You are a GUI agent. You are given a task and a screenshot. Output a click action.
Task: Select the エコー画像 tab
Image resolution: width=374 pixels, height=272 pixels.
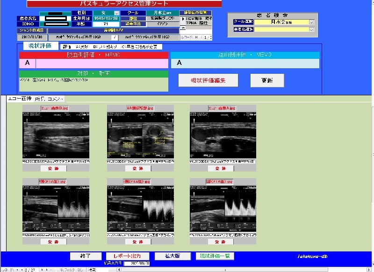(20, 99)
